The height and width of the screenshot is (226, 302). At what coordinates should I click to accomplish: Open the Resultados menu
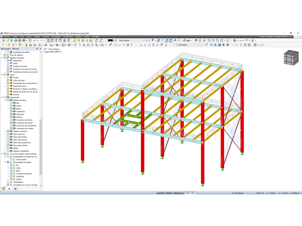click(x=56, y=36)
